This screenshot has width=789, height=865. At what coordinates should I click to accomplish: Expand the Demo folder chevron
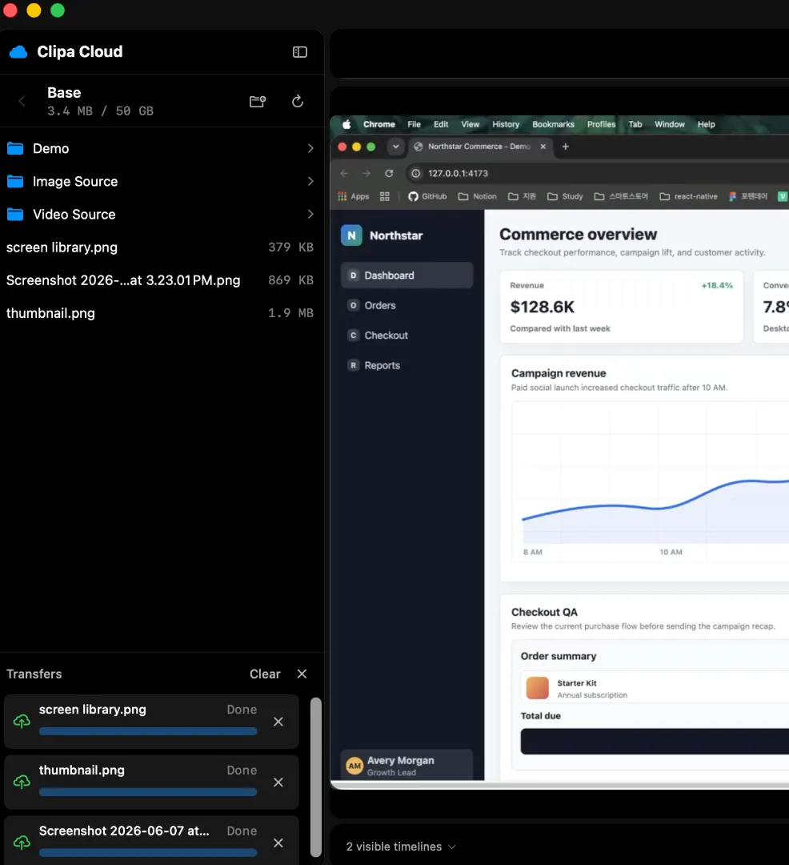[310, 148]
